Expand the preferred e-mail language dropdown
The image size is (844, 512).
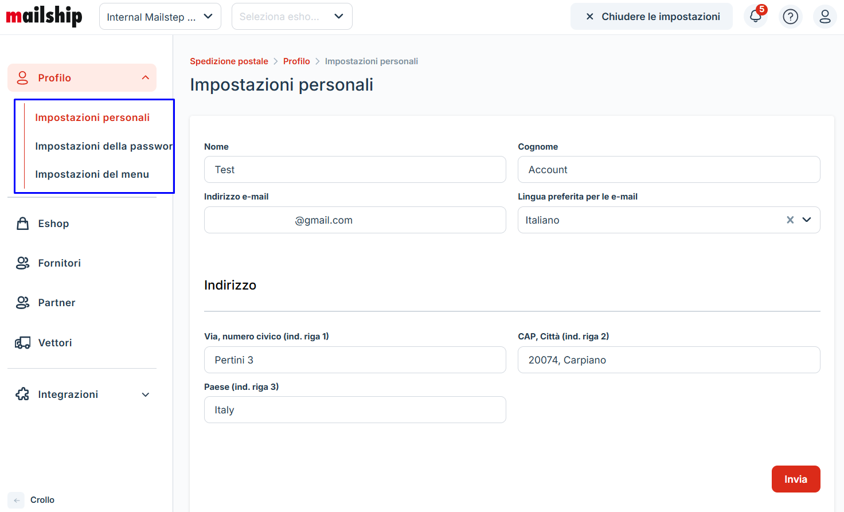click(x=807, y=220)
